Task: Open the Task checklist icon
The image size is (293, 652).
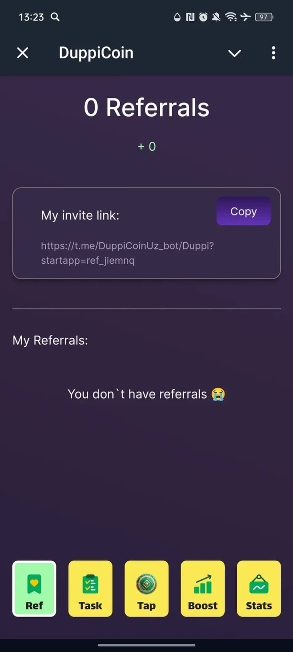Action: pos(90,584)
